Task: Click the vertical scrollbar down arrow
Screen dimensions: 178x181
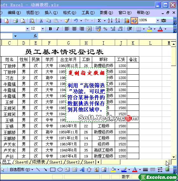Action: [x=174, y=157]
